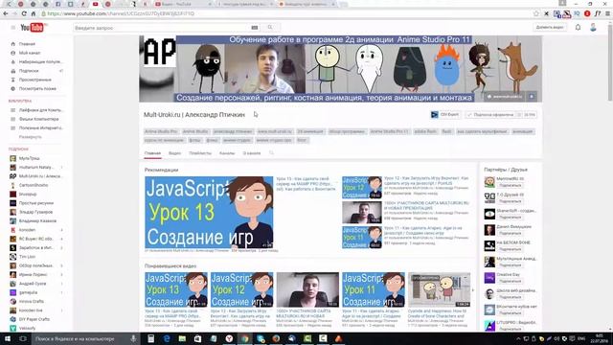Open the Урок 11 title in recommendations list
This screenshot has height=345, width=613.
pos(422,230)
